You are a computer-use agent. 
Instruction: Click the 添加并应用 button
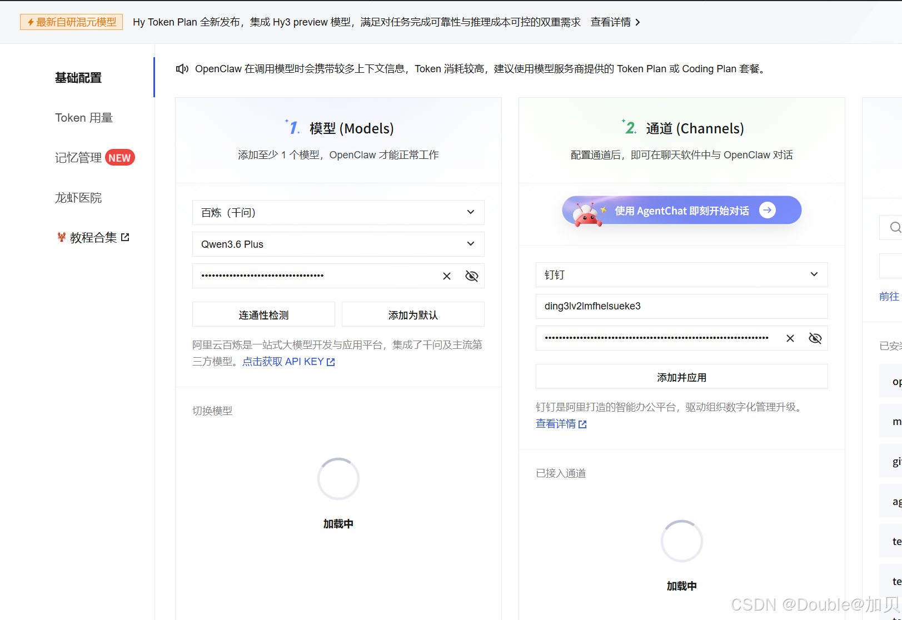682,377
